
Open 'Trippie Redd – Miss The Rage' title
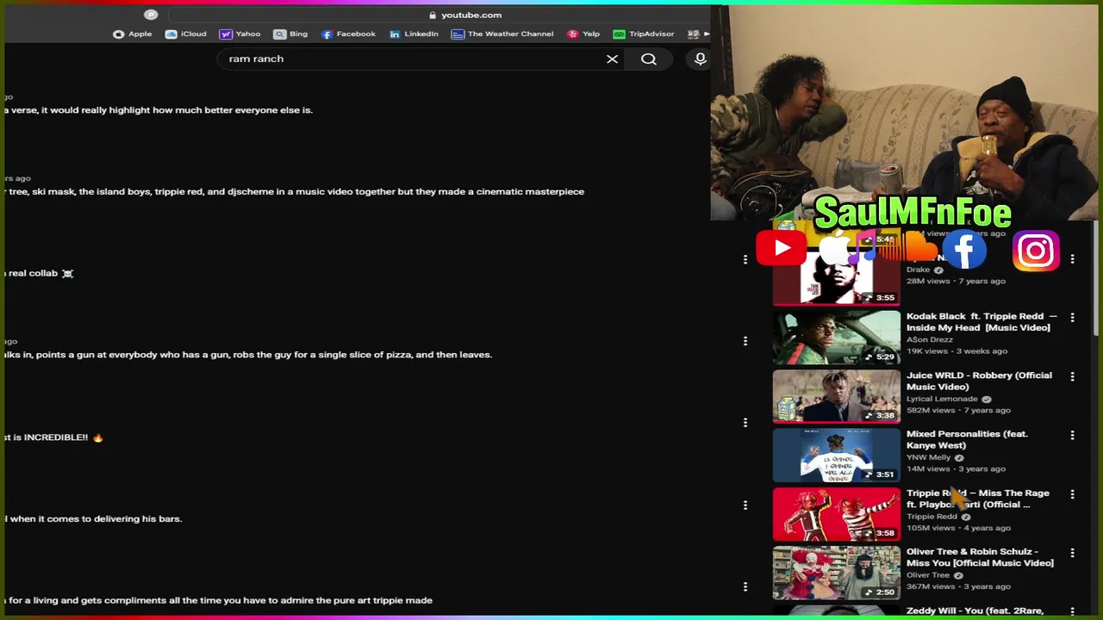click(978, 499)
